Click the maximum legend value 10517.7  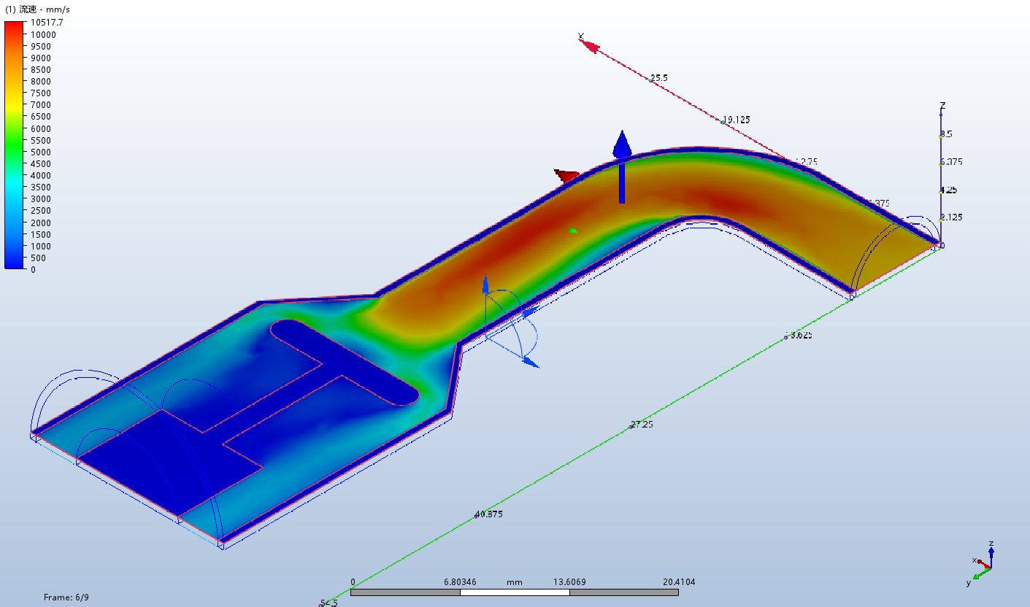point(47,23)
